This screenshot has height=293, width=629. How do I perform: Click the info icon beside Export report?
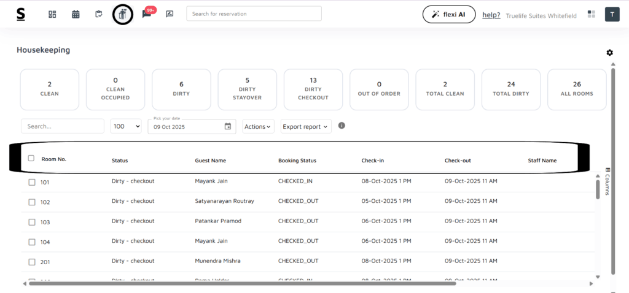[342, 126]
